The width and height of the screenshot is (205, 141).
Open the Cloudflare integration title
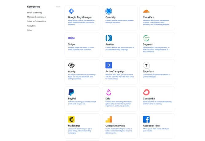[149, 17]
